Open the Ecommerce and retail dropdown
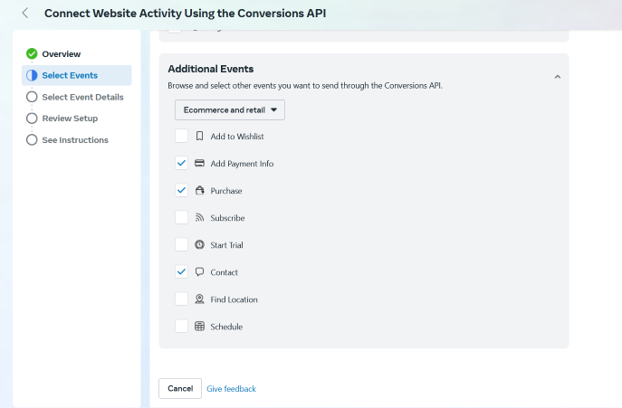The image size is (622, 408). [230, 109]
